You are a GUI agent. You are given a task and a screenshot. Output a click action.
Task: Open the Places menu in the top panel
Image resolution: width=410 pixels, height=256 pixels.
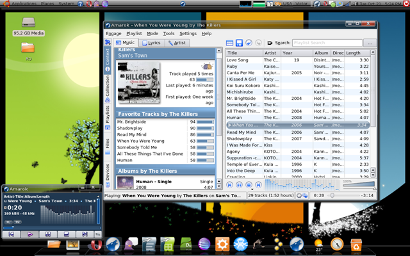(47, 4)
